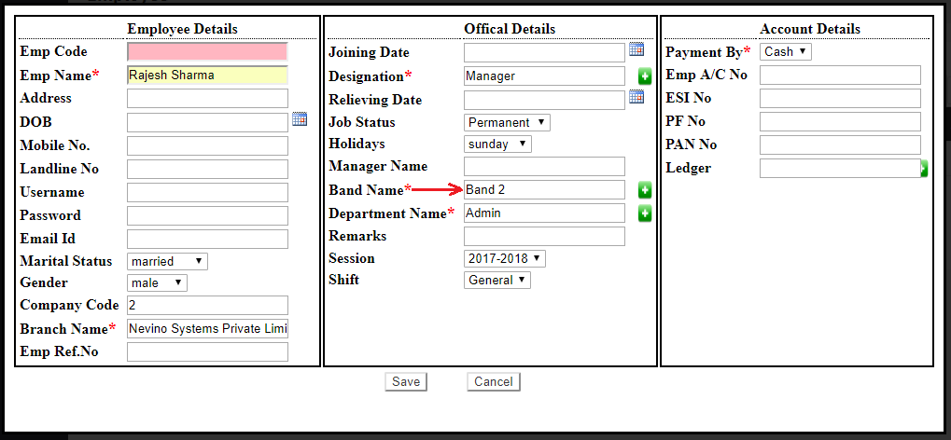Open the DOB calendar picker icon

point(300,119)
